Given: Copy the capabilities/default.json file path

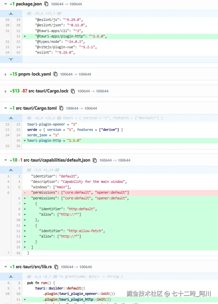Looking at the screenshot, I should [95, 160].
